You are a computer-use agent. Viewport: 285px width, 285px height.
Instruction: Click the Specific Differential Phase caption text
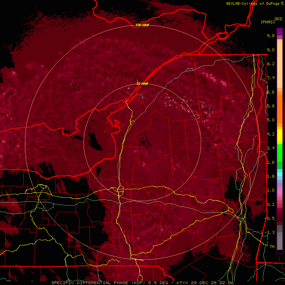click(99, 283)
